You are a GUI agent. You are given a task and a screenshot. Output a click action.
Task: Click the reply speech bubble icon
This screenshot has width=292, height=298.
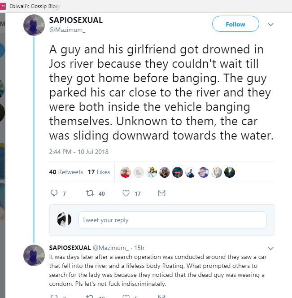click(x=54, y=193)
